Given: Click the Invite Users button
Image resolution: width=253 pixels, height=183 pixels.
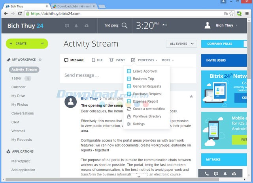Looking at the screenshot, I should (x=224, y=60).
